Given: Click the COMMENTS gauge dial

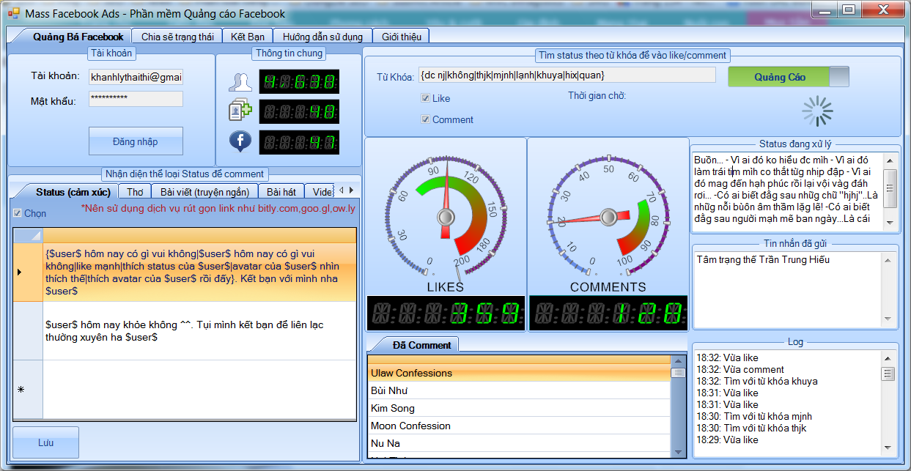Looking at the screenshot, I should [608, 216].
